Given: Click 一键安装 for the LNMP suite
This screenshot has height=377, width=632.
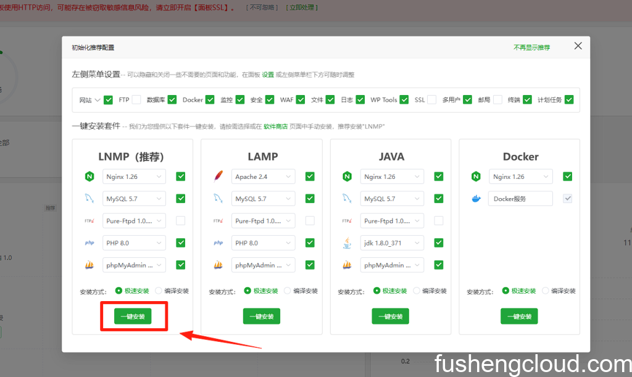Looking at the screenshot, I should pos(133,316).
